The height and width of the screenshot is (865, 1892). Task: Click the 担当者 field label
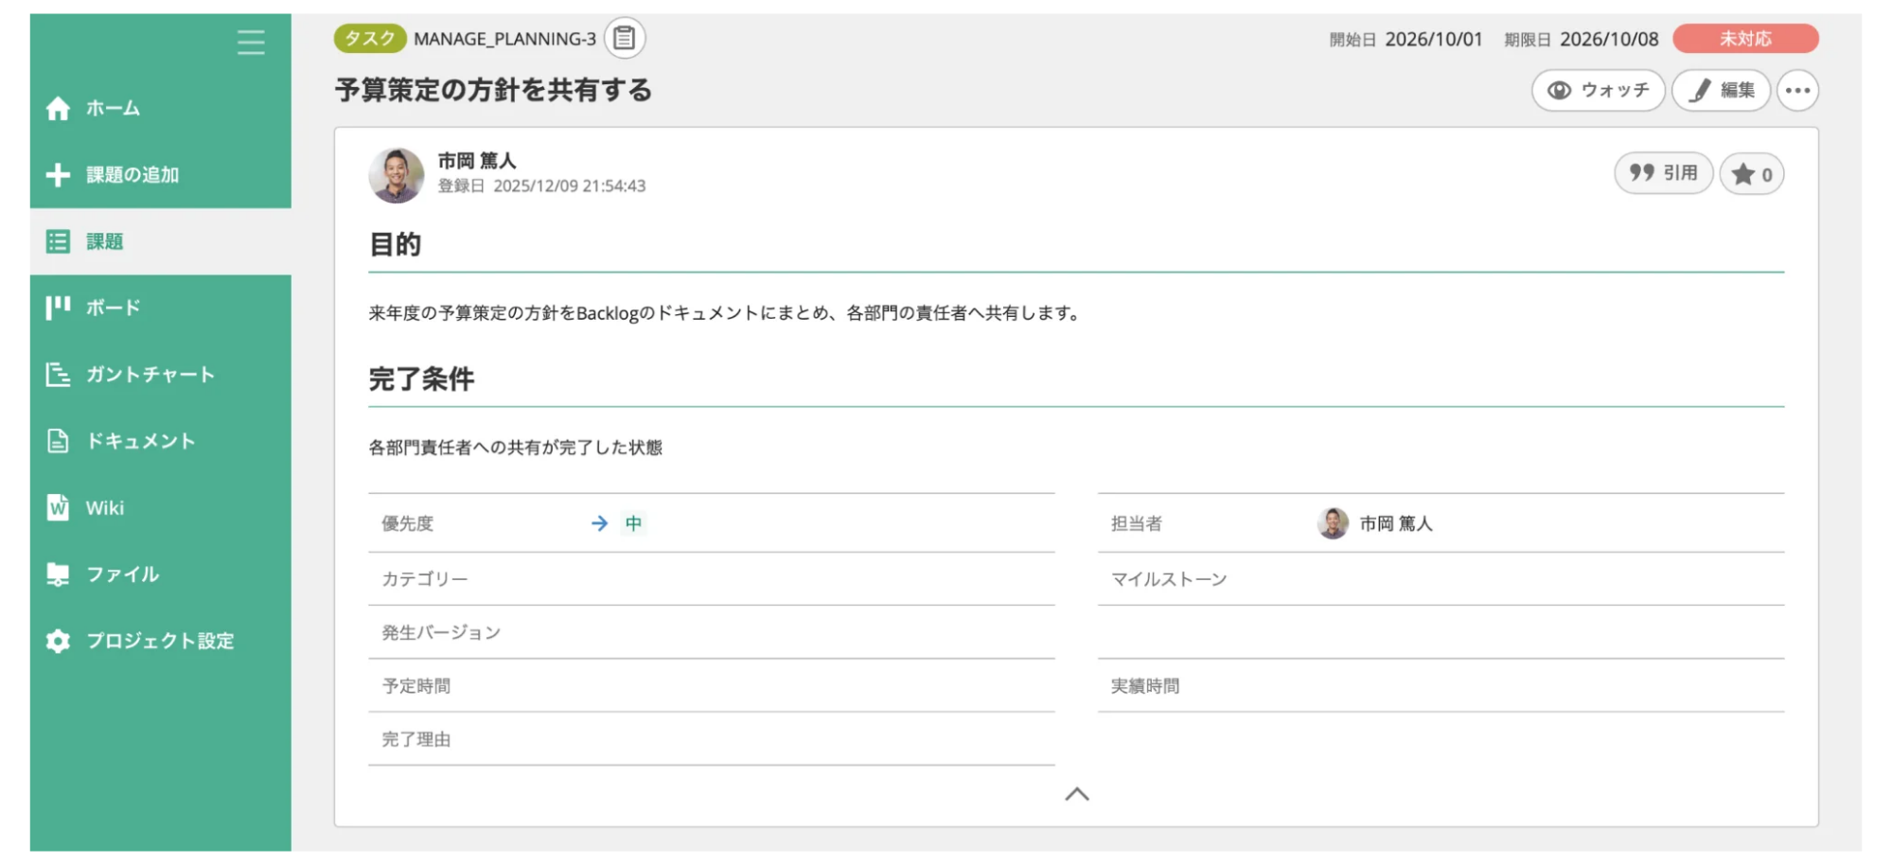point(1137,523)
